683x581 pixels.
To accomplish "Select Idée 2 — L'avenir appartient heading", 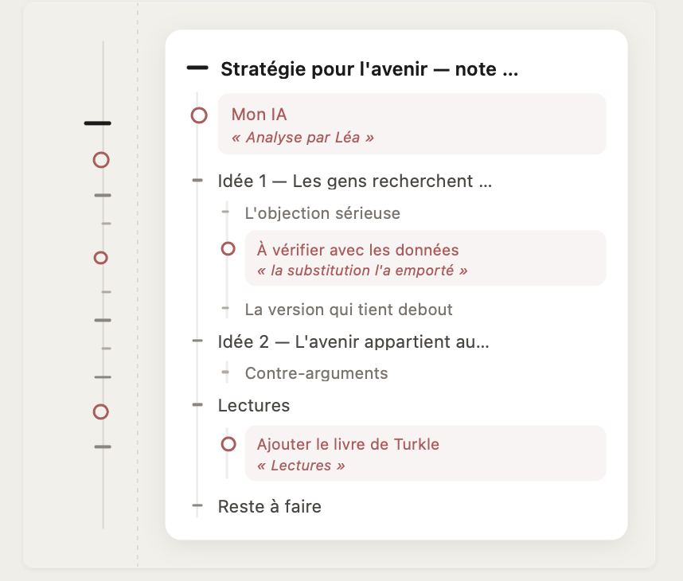I will 353,342.
